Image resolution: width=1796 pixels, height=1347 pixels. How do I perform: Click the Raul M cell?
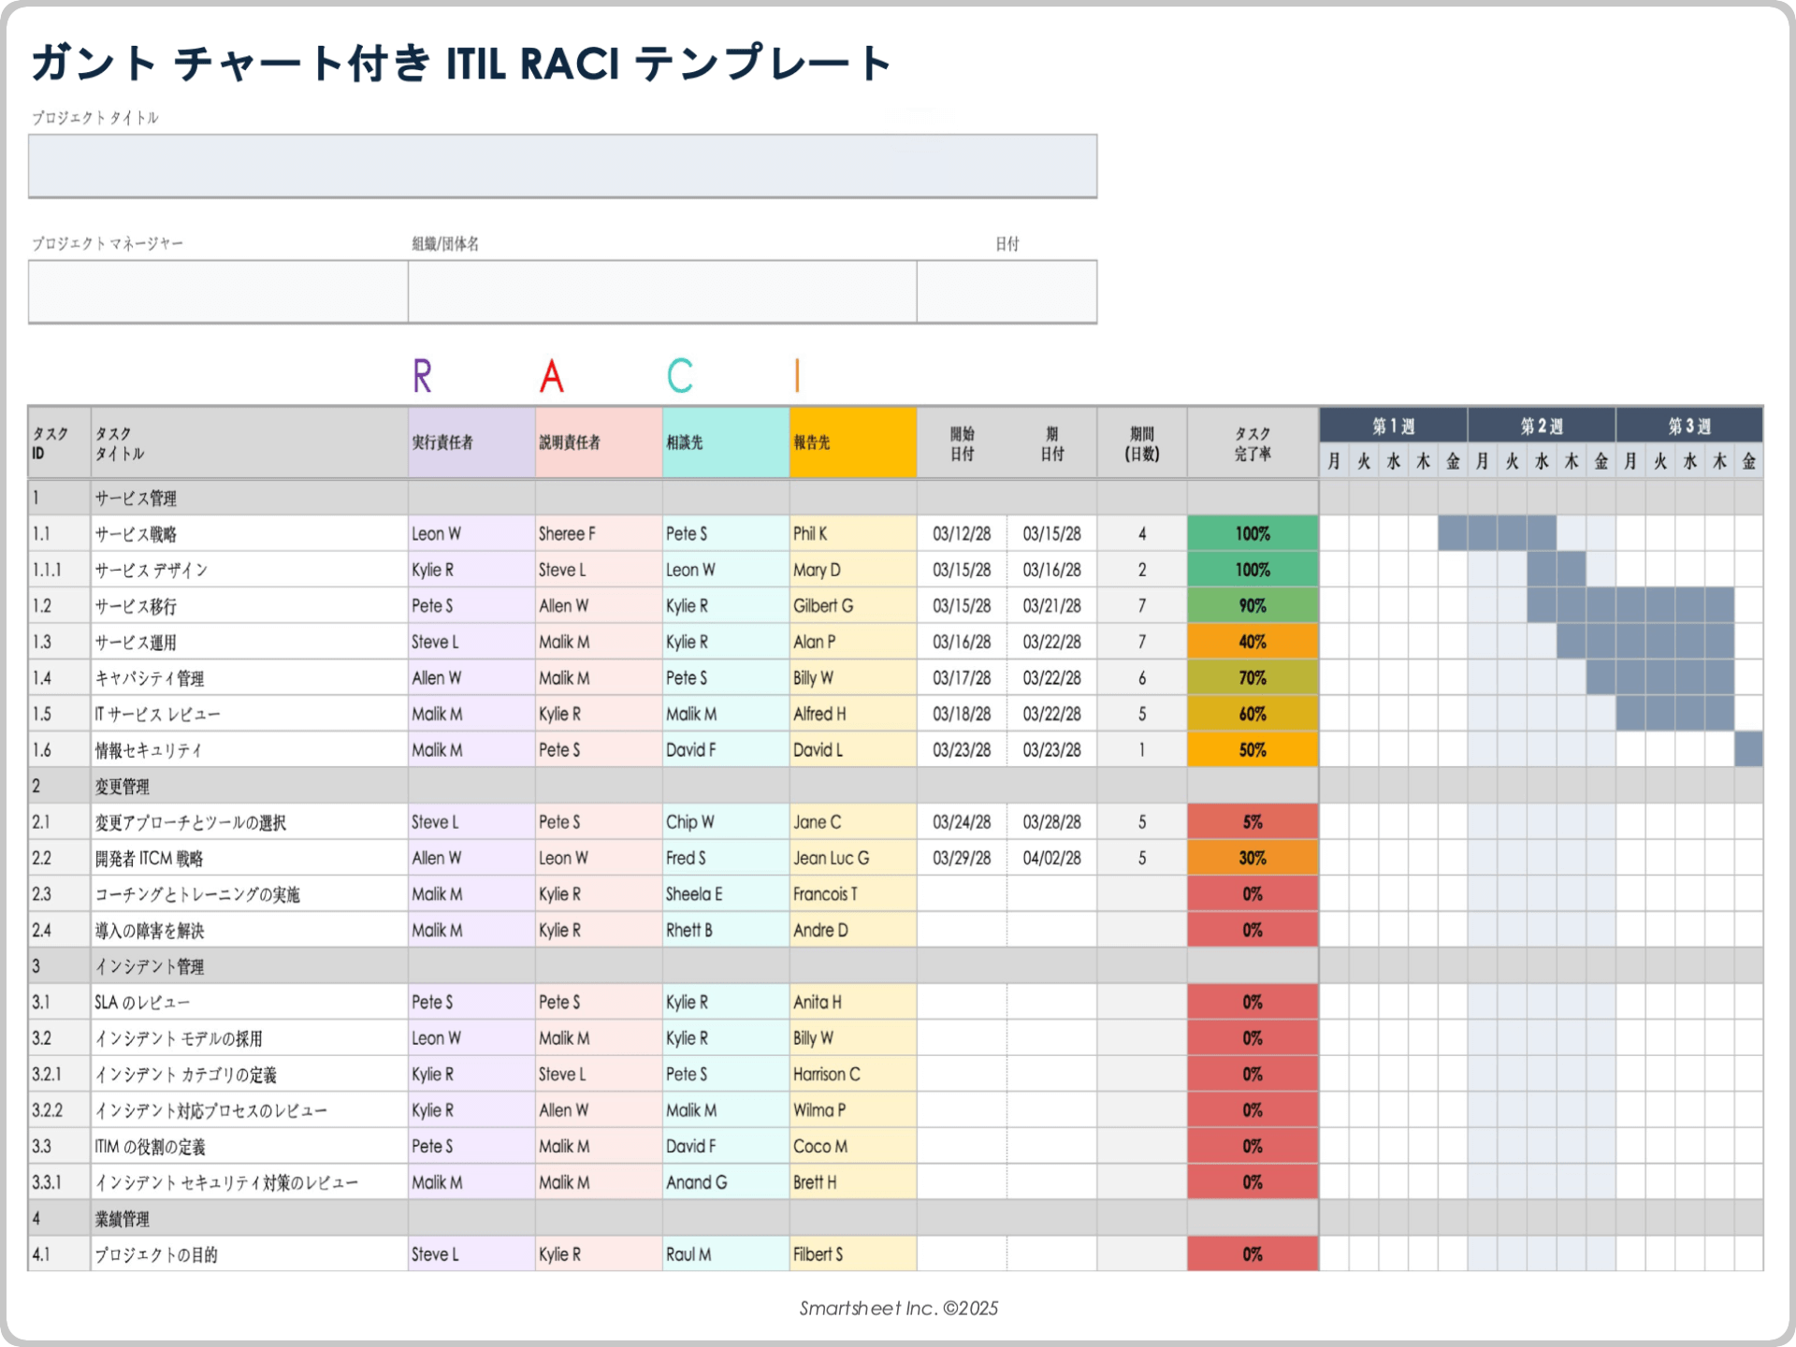click(726, 1253)
